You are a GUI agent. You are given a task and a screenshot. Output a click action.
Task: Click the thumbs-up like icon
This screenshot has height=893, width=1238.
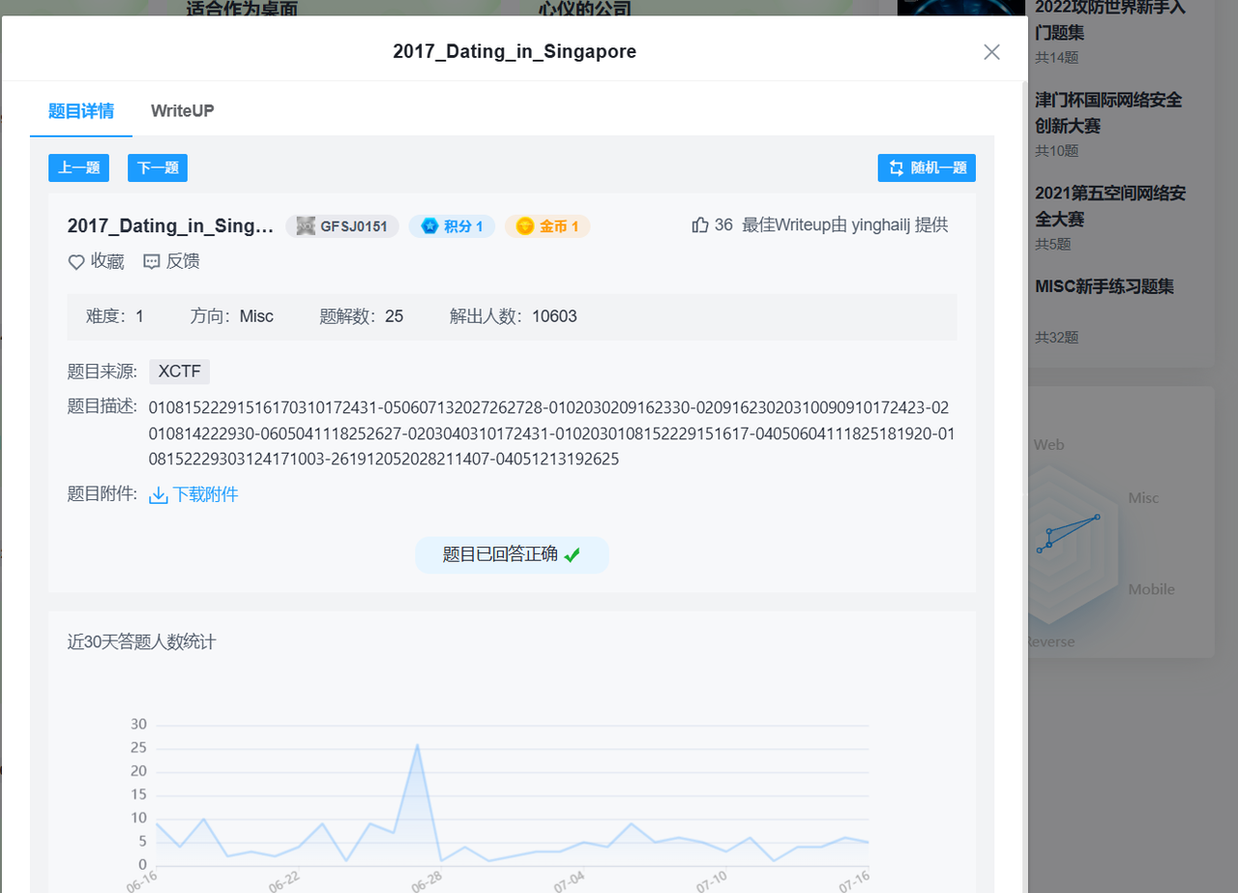click(x=699, y=223)
